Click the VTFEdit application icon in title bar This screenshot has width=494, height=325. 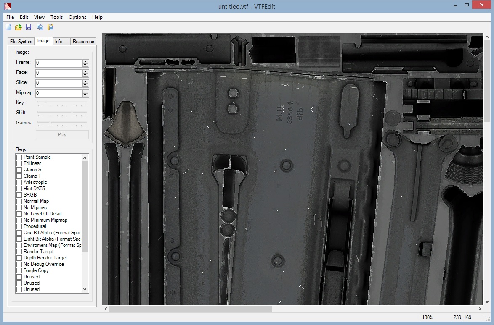pos(8,6)
